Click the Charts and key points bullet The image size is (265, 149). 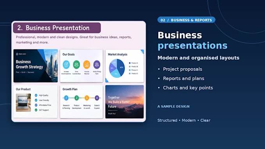pyautogui.click(x=188, y=88)
